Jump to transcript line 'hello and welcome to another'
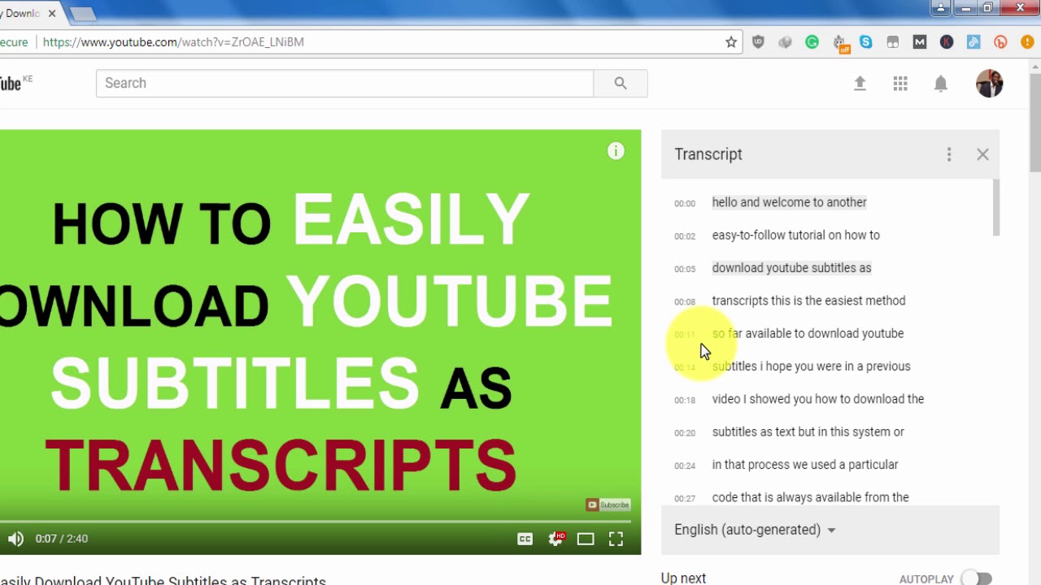1041x585 pixels. click(x=790, y=202)
